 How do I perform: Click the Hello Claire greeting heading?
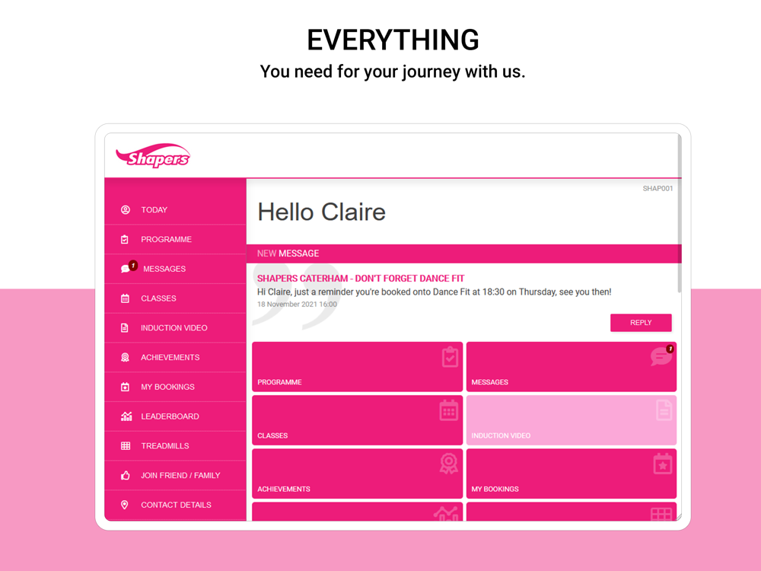[x=321, y=212]
